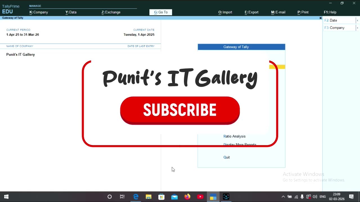Click the G: Go To button
360x202 pixels.
161,12
